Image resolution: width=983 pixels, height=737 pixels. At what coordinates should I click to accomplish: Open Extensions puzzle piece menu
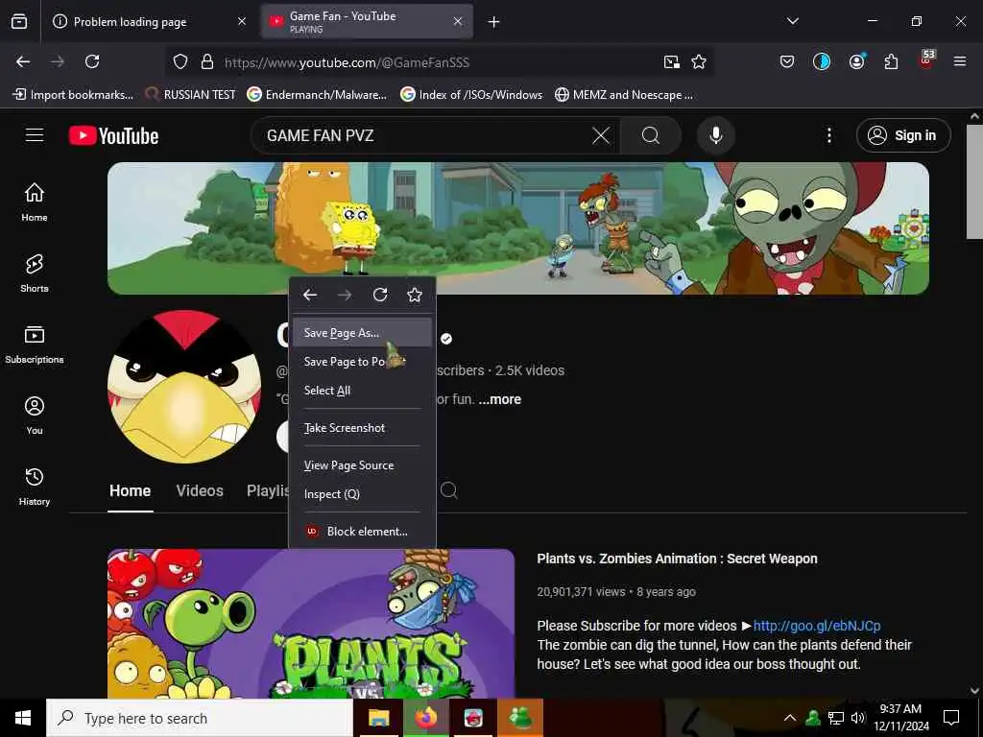pyautogui.click(x=891, y=61)
